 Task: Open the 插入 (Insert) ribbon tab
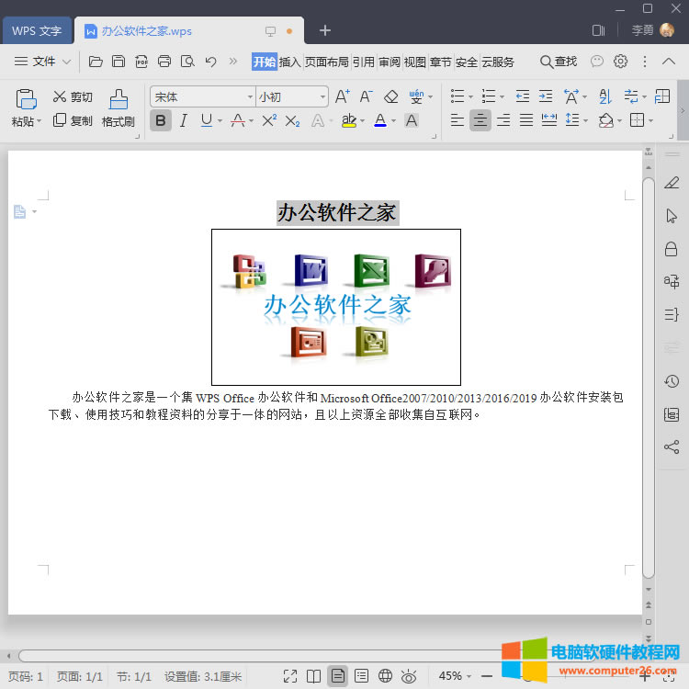tap(290, 62)
